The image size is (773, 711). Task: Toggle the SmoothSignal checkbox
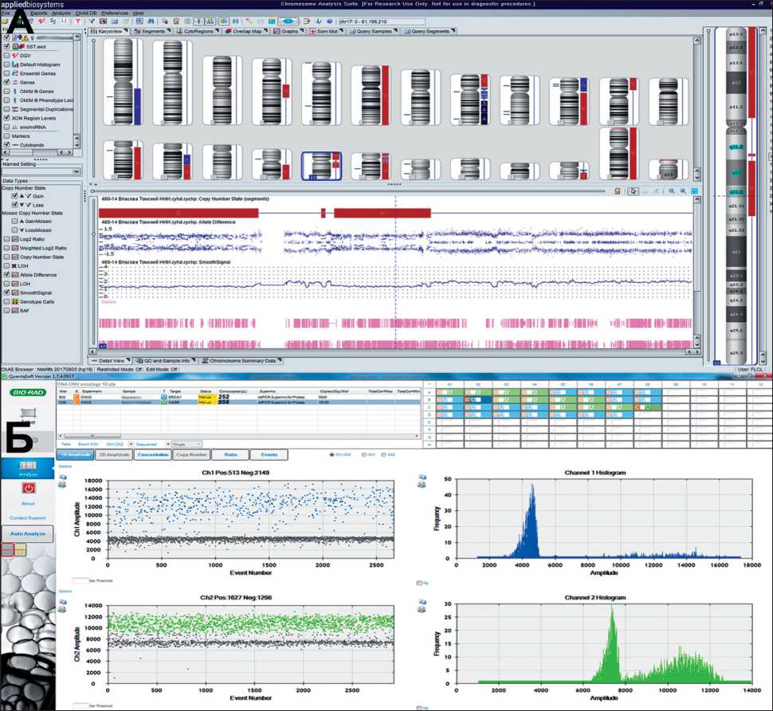[x=6, y=293]
